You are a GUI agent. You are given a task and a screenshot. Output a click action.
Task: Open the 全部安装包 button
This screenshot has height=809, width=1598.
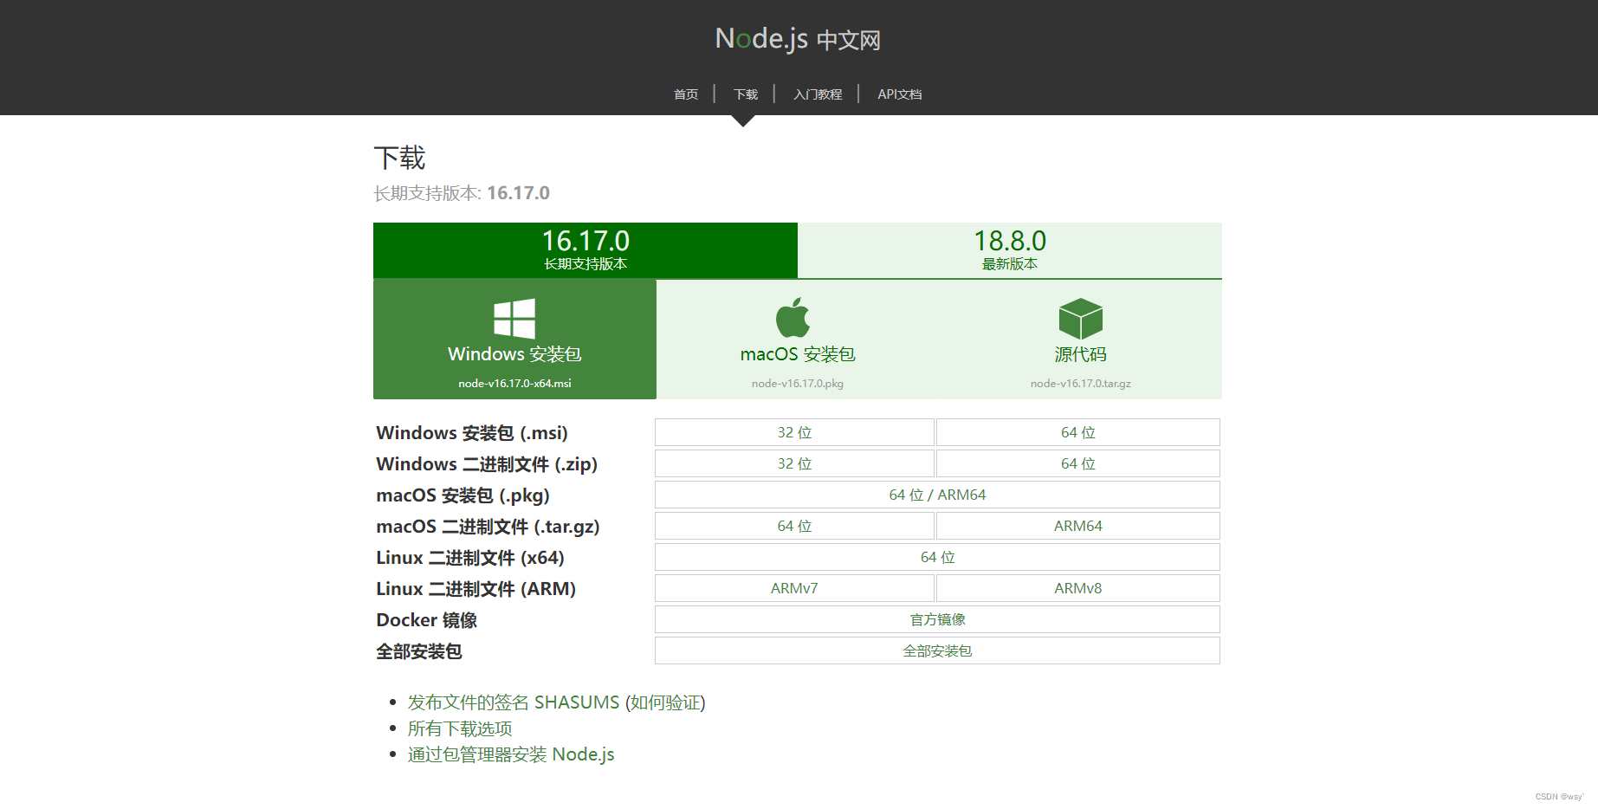pos(937,650)
